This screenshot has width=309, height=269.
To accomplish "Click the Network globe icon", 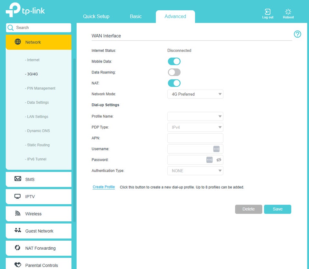I will tap(18, 42).
